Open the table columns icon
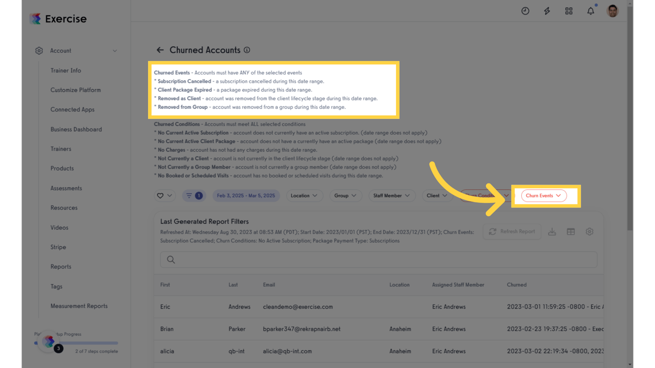The width and height of the screenshot is (655, 368). pos(571,231)
